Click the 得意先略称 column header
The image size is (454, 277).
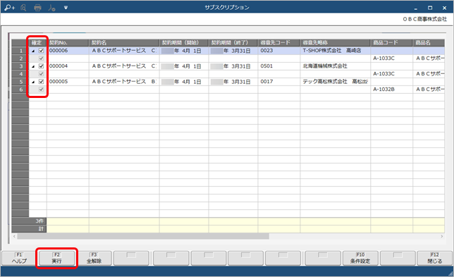(x=336, y=43)
